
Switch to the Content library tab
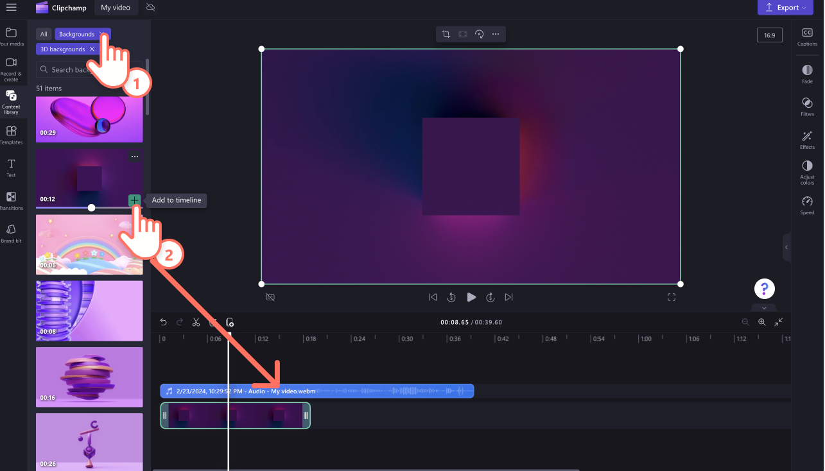click(x=12, y=101)
